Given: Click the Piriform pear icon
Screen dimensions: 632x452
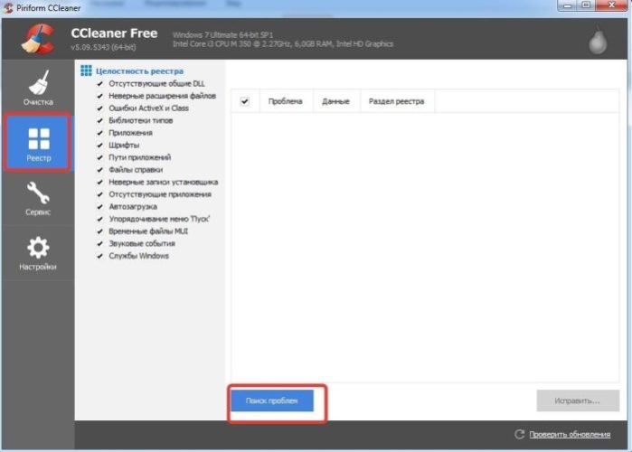Looking at the screenshot, I should pyautogui.click(x=598, y=41).
